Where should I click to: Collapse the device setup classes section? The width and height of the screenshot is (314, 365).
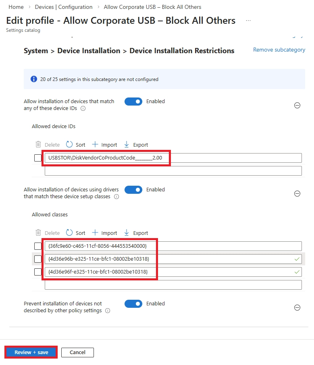[x=297, y=193]
